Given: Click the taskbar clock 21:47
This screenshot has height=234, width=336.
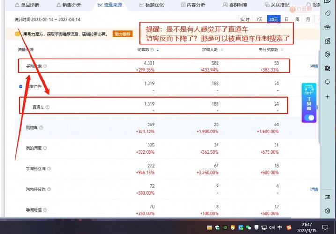Looking at the screenshot, I should pyautogui.click(x=306, y=224).
